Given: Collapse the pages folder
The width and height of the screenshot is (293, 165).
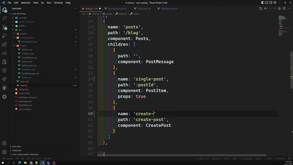Looking at the screenshot, I should [x=23, y=46].
